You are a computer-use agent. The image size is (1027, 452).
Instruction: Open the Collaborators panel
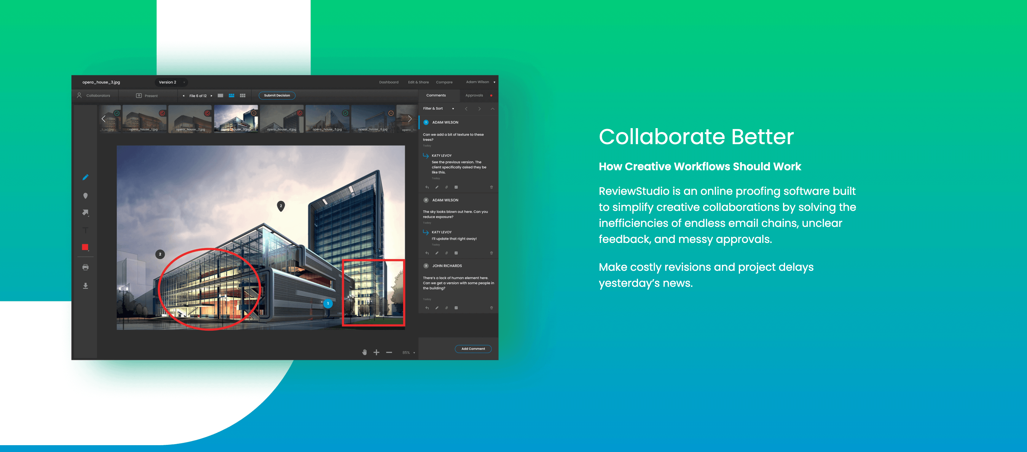(x=94, y=95)
